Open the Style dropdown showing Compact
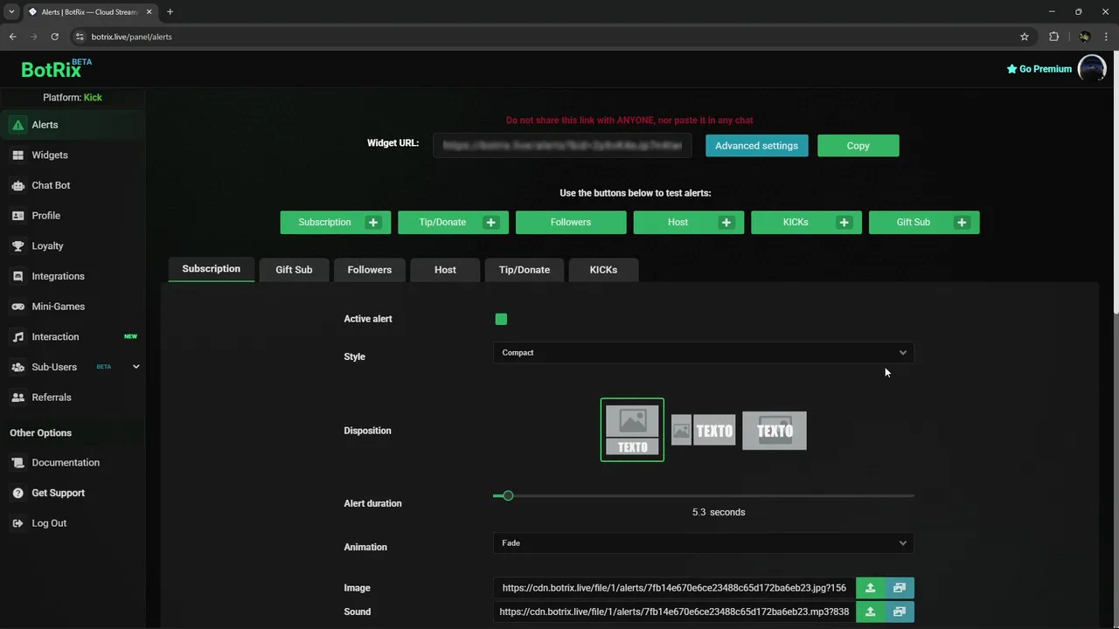The height and width of the screenshot is (629, 1119). pyautogui.click(x=703, y=353)
